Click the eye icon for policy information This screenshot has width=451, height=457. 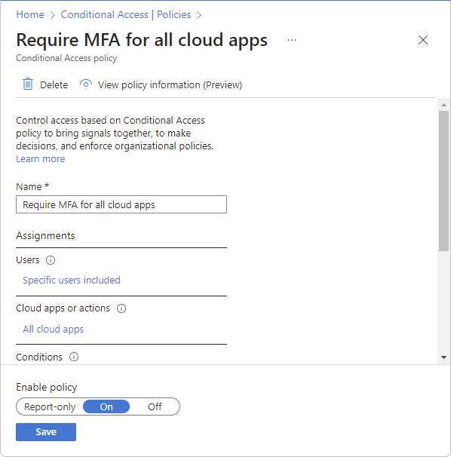(86, 84)
